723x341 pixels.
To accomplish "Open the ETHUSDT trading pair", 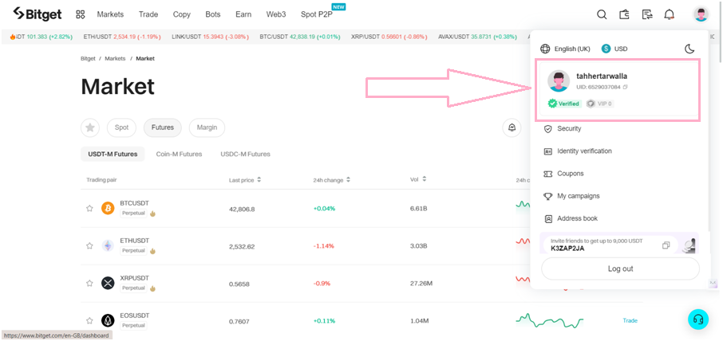I will pyautogui.click(x=134, y=241).
